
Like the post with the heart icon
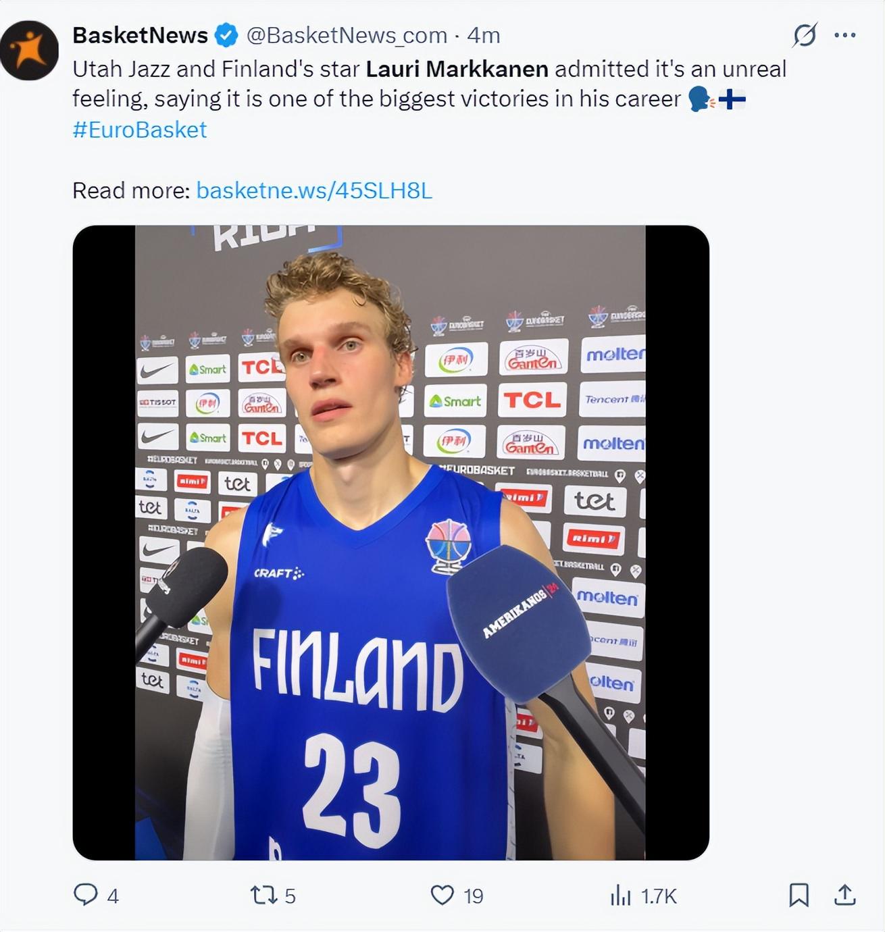click(442, 895)
